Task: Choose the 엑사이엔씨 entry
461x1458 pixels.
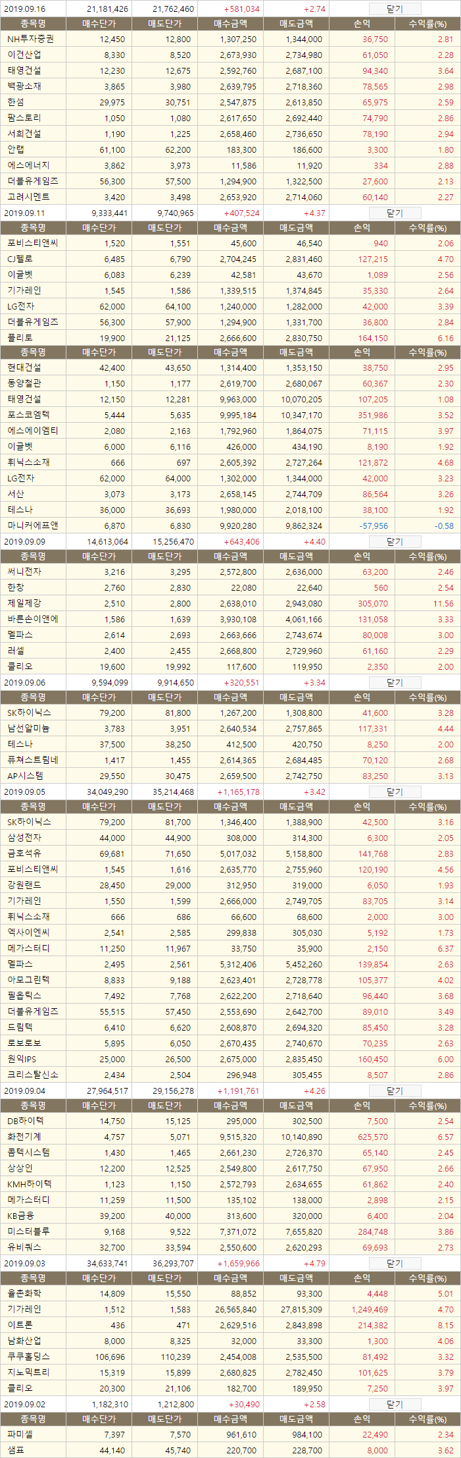Action: click(x=28, y=932)
